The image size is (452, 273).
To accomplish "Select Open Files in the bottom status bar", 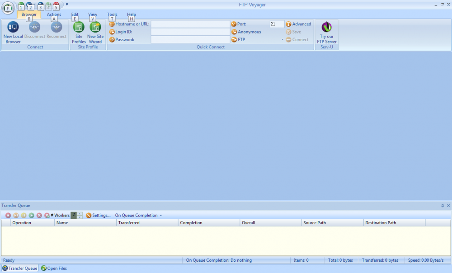I will (53, 268).
